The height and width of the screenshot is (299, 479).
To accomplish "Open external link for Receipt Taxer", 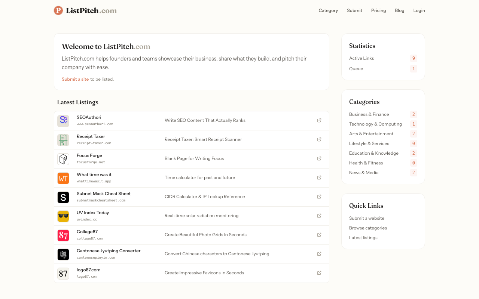I will (x=319, y=139).
